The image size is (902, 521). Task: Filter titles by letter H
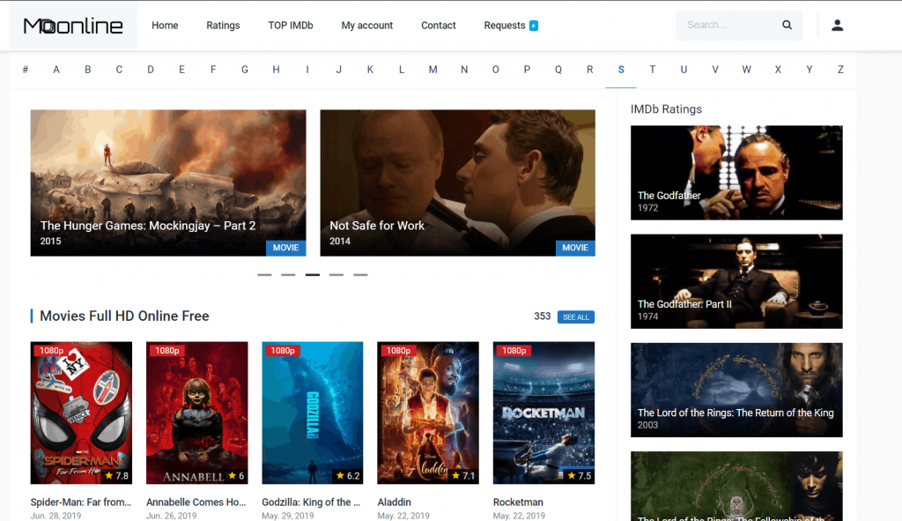(x=276, y=70)
